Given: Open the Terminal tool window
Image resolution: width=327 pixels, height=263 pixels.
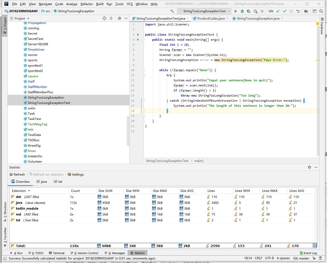Looking at the screenshot, I should 57,253.
